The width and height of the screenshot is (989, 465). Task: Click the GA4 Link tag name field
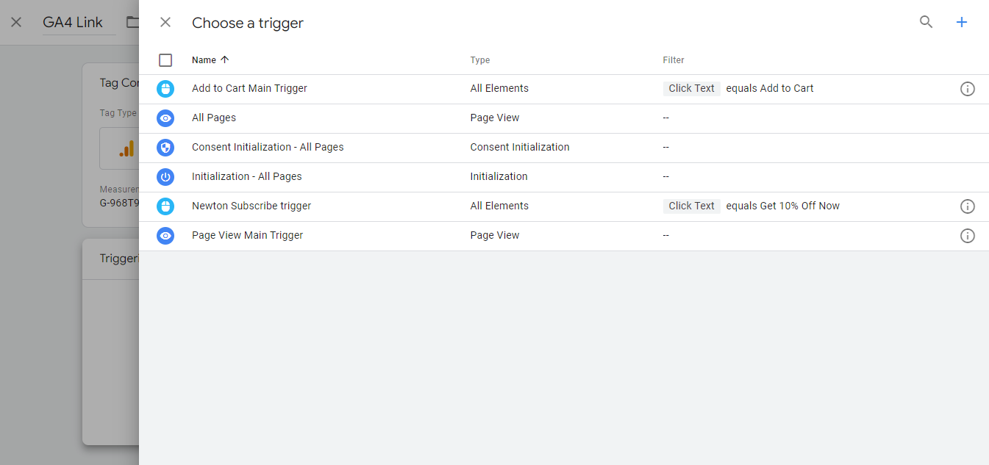pyautogui.click(x=73, y=23)
